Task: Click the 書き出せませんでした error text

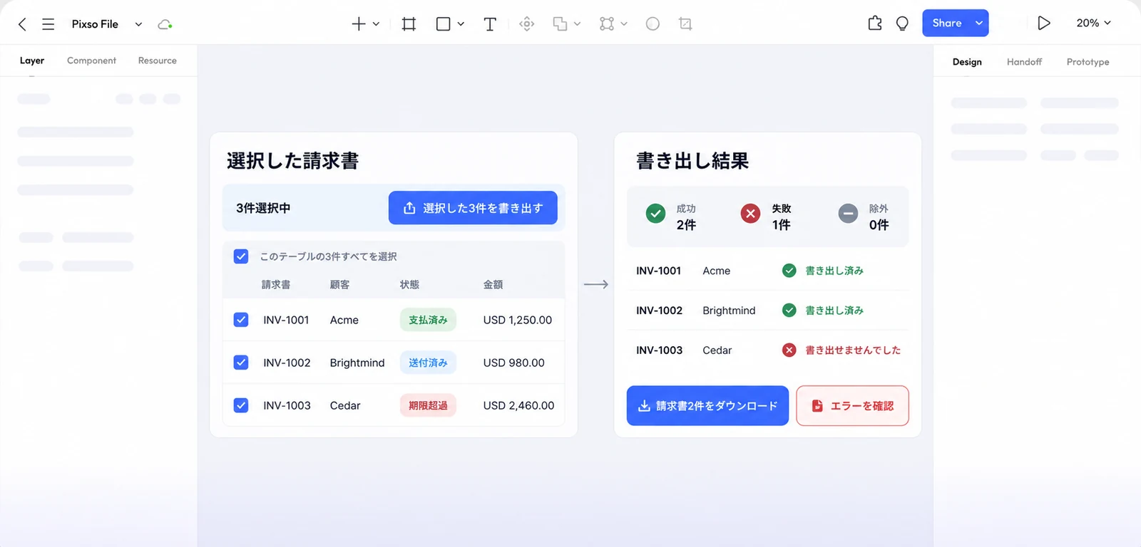Action: (853, 350)
